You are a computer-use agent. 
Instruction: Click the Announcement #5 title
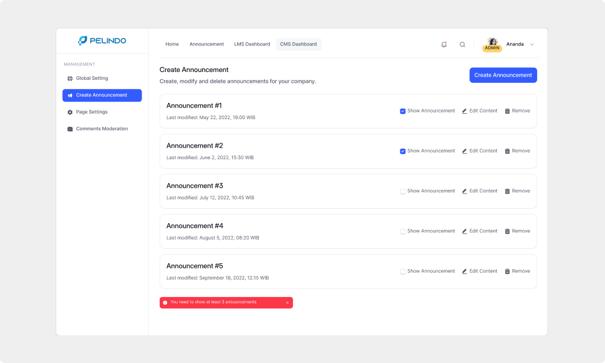coord(195,266)
